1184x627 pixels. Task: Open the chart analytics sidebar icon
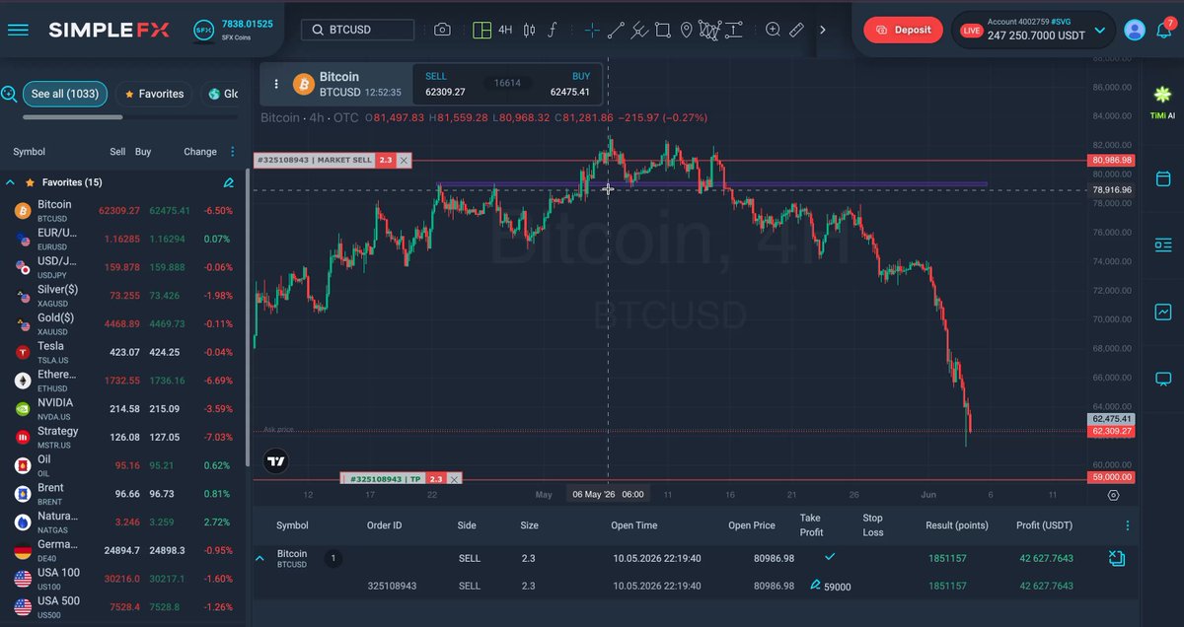(x=1163, y=312)
